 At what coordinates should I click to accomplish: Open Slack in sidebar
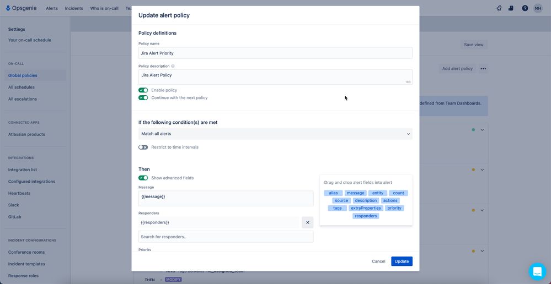(14, 205)
